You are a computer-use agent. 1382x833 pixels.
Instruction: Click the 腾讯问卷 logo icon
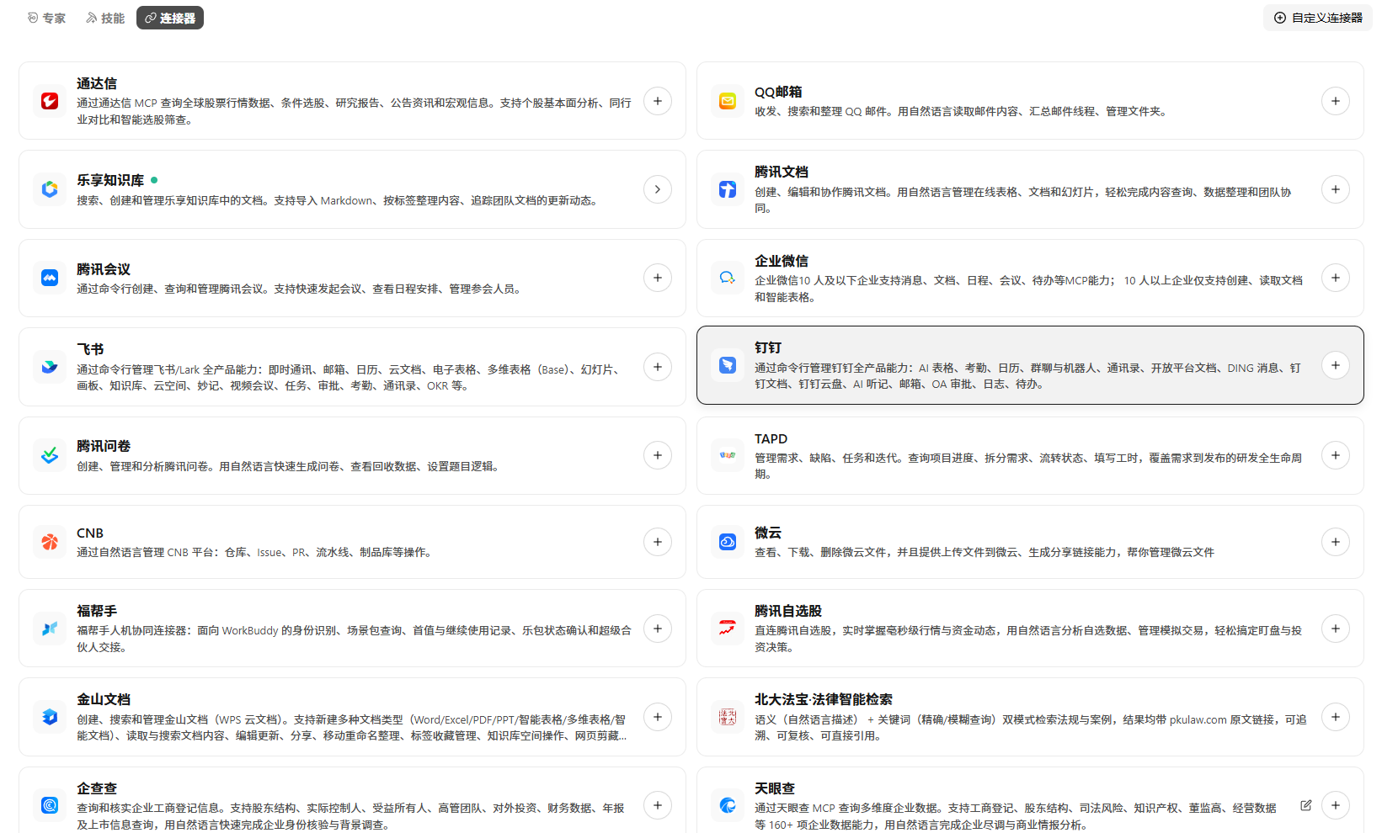click(x=50, y=455)
